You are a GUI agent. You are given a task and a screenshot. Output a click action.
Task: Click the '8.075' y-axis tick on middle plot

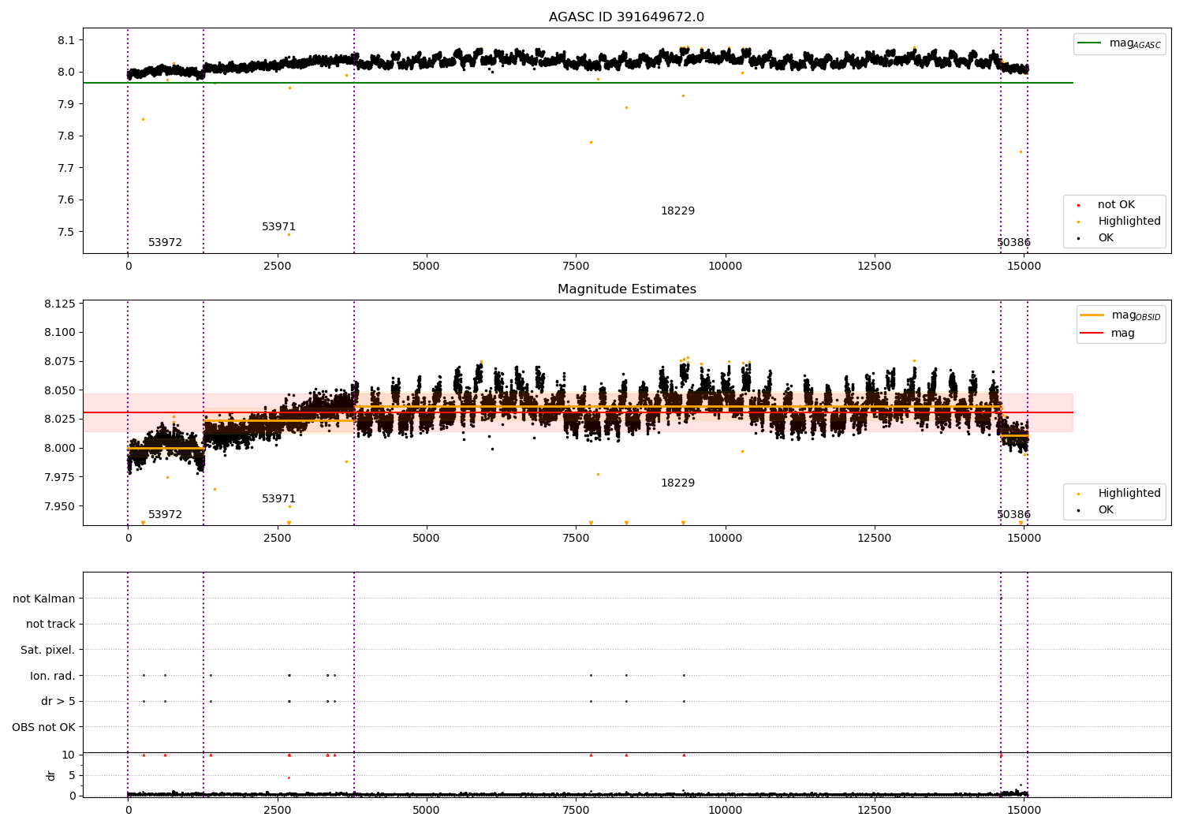click(x=60, y=362)
